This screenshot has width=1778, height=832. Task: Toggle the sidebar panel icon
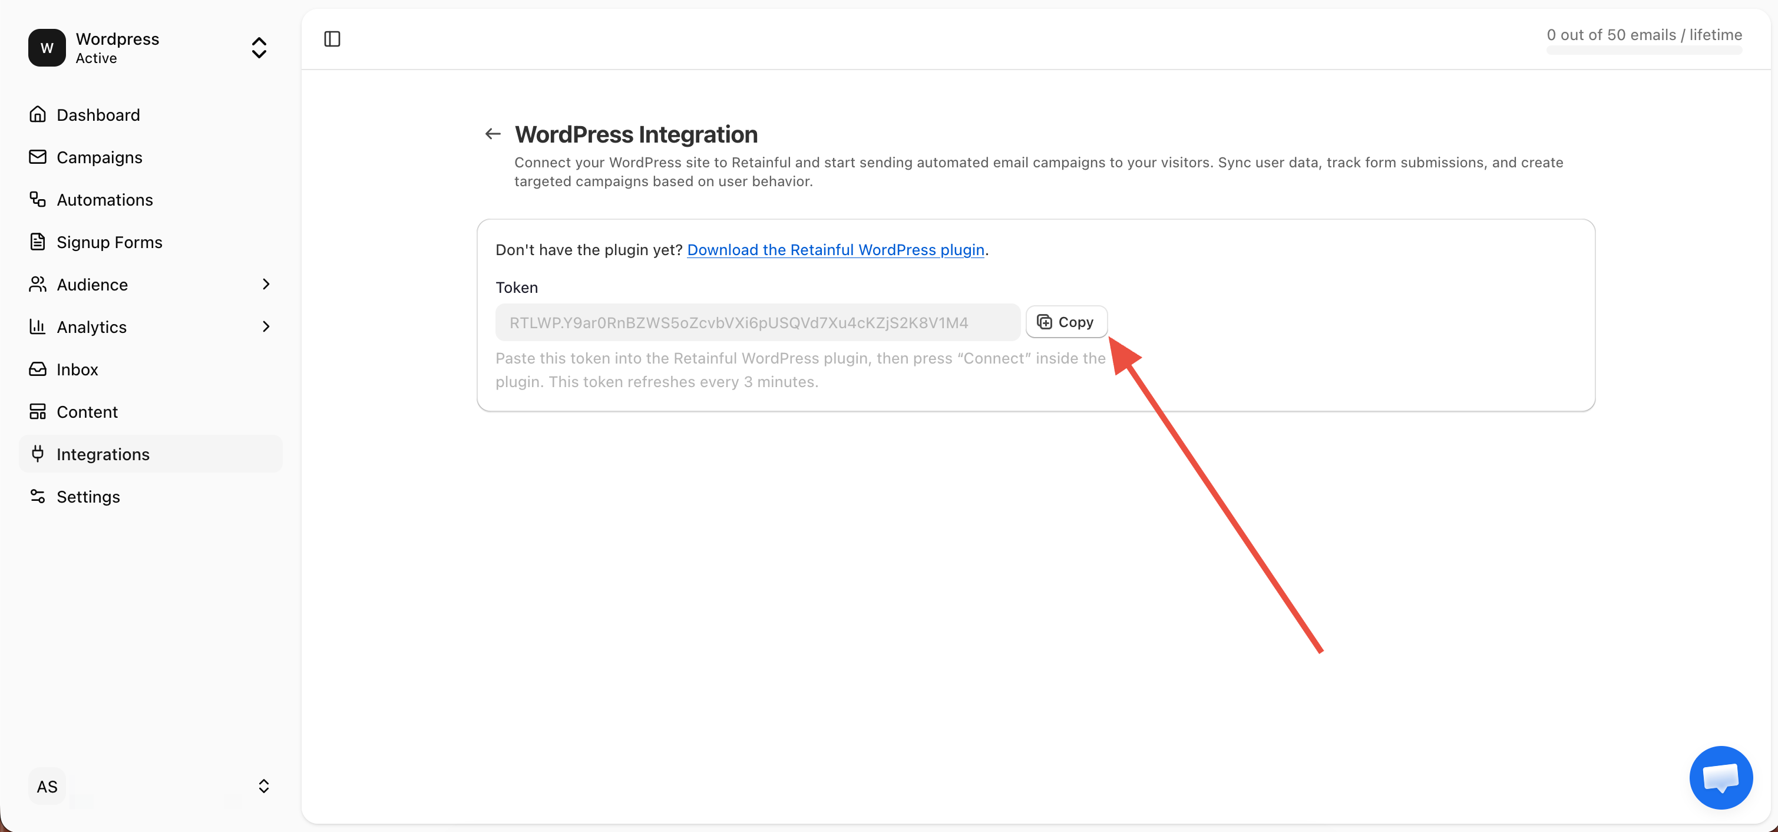click(332, 39)
